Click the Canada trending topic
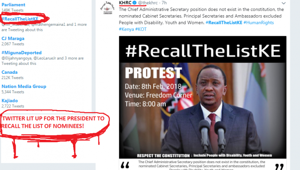300x170 pixels. 9,72
